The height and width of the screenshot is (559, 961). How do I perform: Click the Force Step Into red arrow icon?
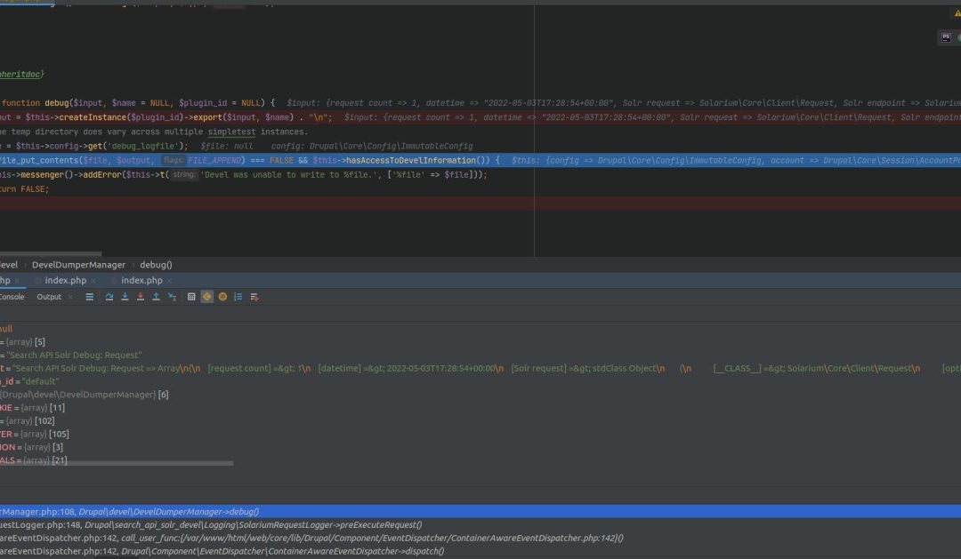click(140, 297)
